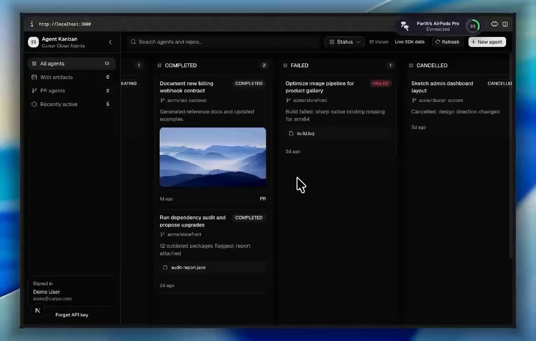The height and width of the screenshot is (341, 536).
Task: Click the file icon beside audit-report.json
Action: click(165, 267)
